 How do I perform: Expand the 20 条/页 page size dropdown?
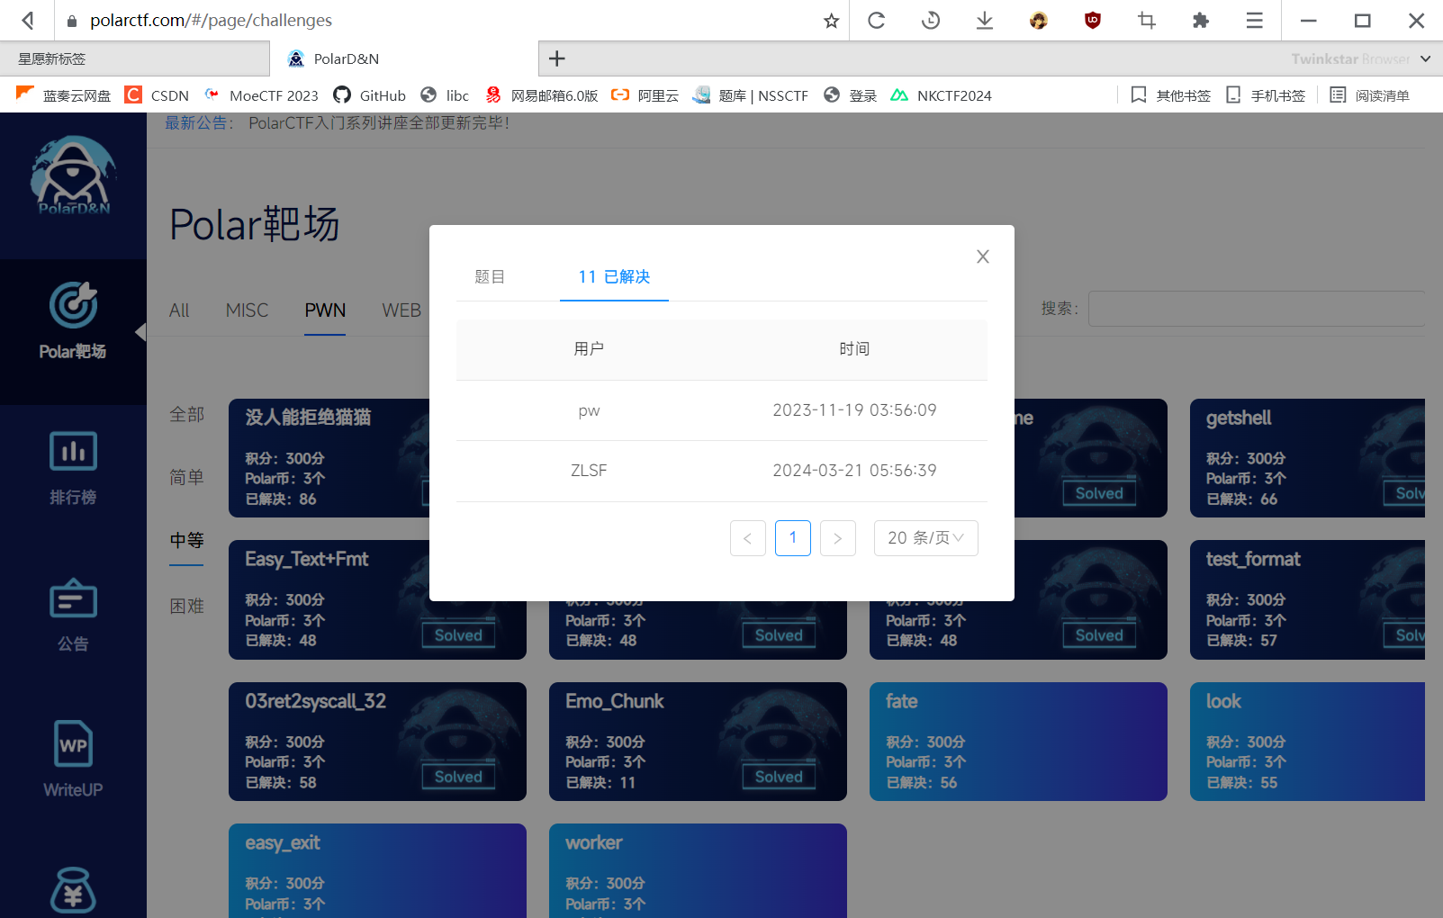click(x=925, y=538)
